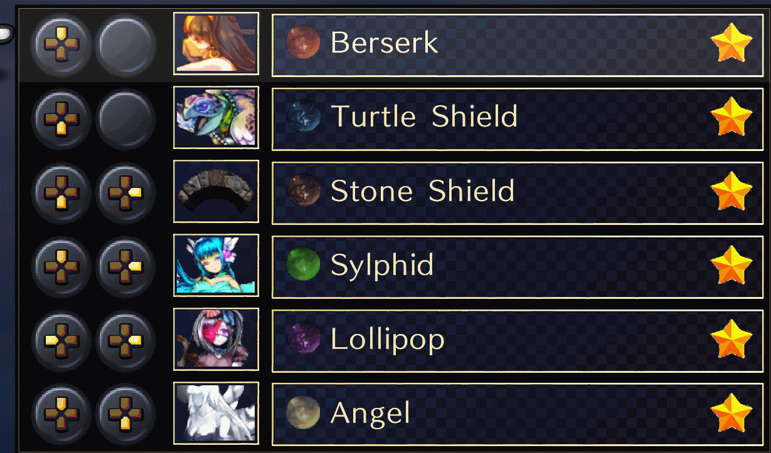This screenshot has width=771, height=453.
Task: Click the white angel portrait thumbnail
Action: point(216,414)
